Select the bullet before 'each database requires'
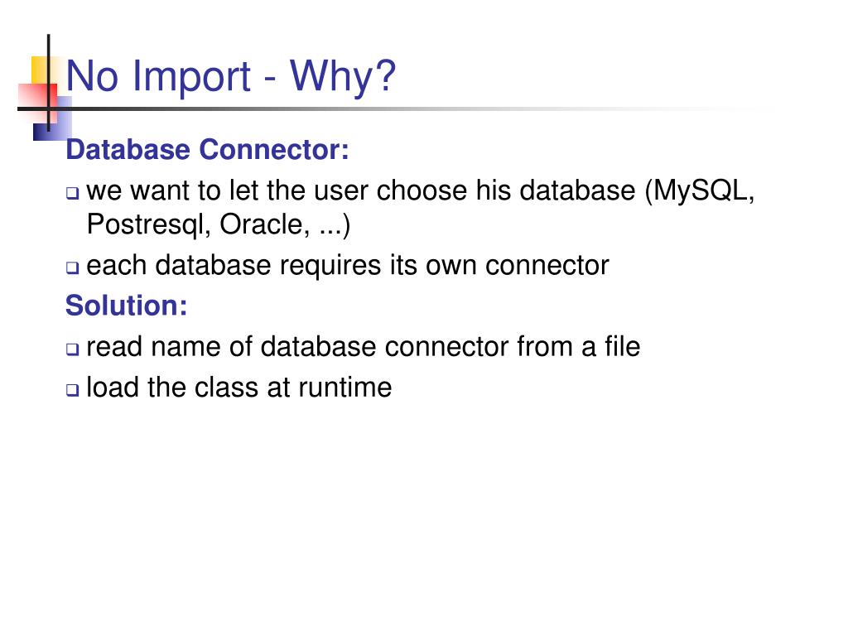This screenshot has width=848, height=636. [x=73, y=267]
